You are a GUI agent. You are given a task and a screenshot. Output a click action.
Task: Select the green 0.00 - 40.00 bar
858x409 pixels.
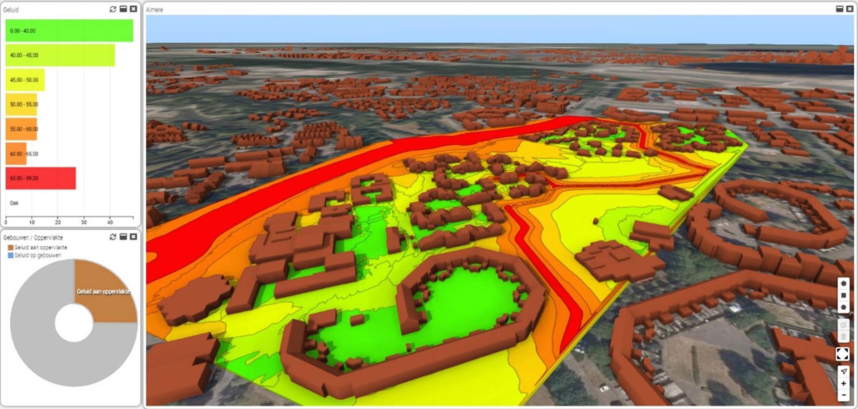coord(69,31)
